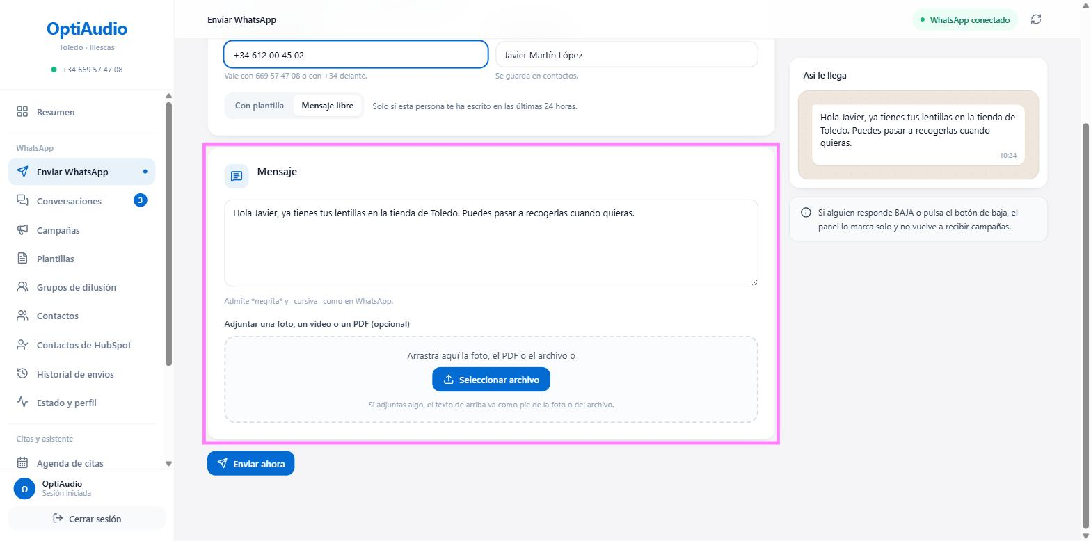Click the phone number input field
The width and height of the screenshot is (1091, 541).
coord(356,55)
